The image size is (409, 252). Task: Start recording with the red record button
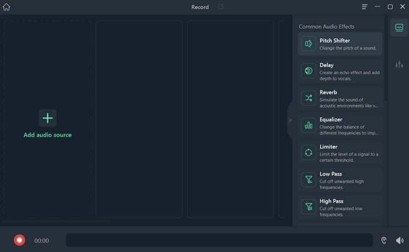(x=19, y=240)
